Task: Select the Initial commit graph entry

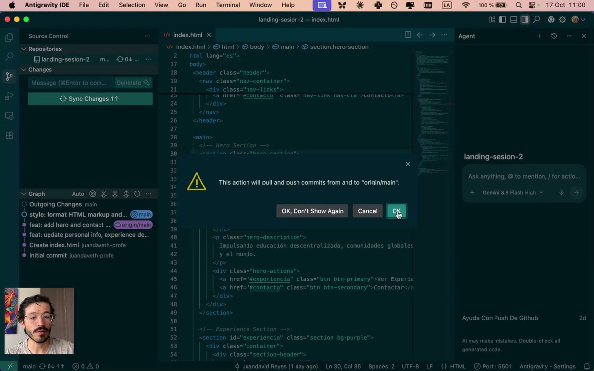Action: pyautogui.click(x=48, y=255)
